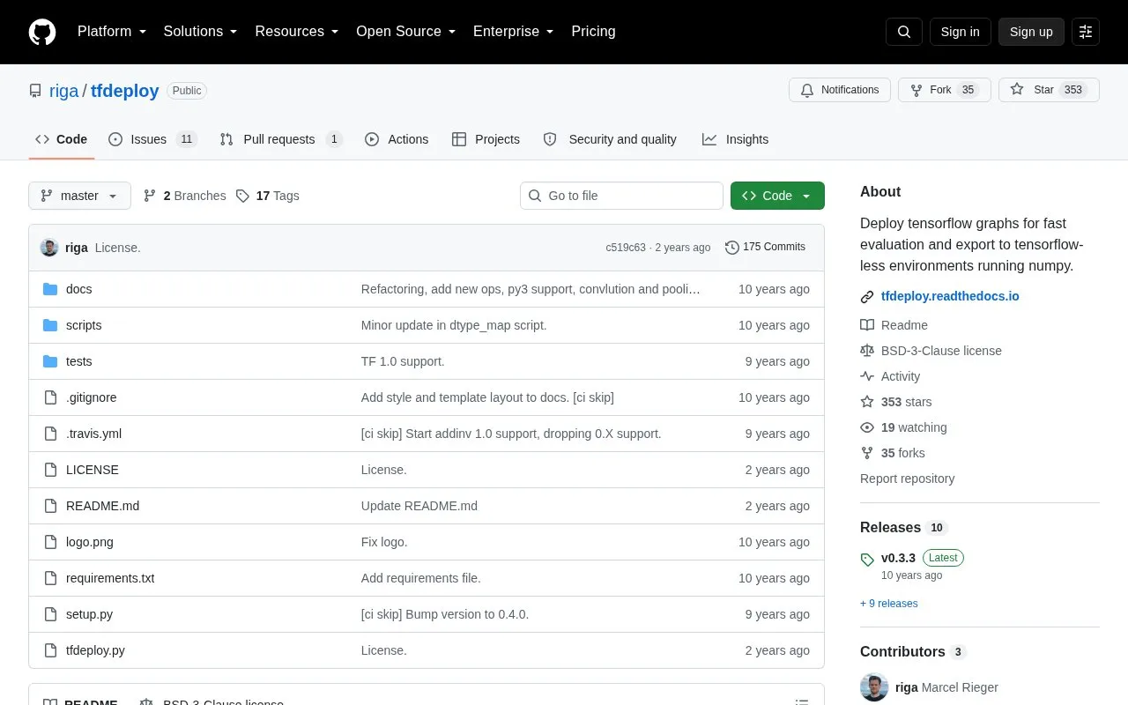The height and width of the screenshot is (705, 1128).
Task: Open 'TF 1.0 support.' commit message
Action: tap(403, 361)
